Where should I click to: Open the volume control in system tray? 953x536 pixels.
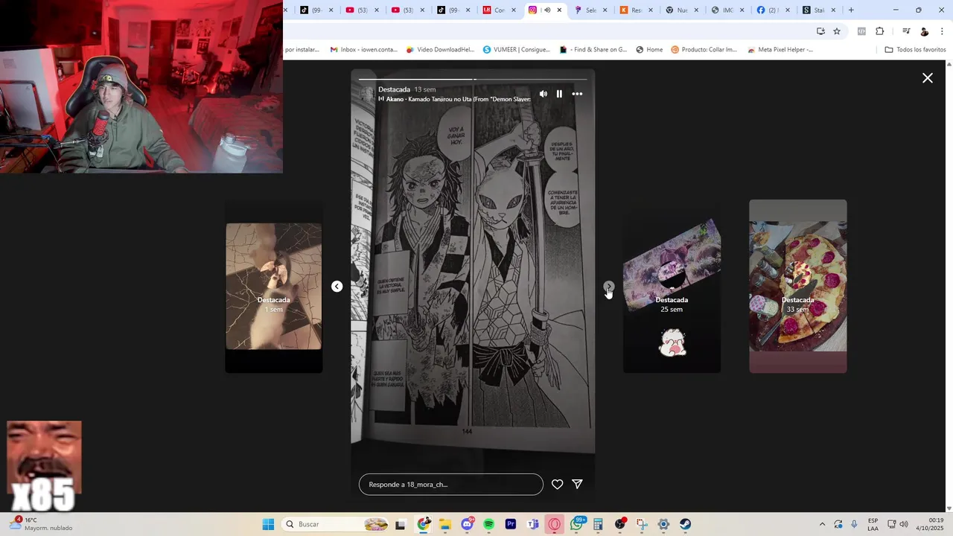point(904,524)
